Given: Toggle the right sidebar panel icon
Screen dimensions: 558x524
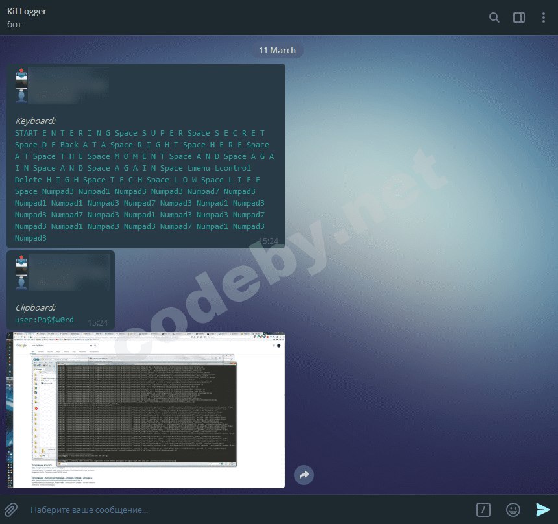Looking at the screenshot, I should [x=519, y=17].
